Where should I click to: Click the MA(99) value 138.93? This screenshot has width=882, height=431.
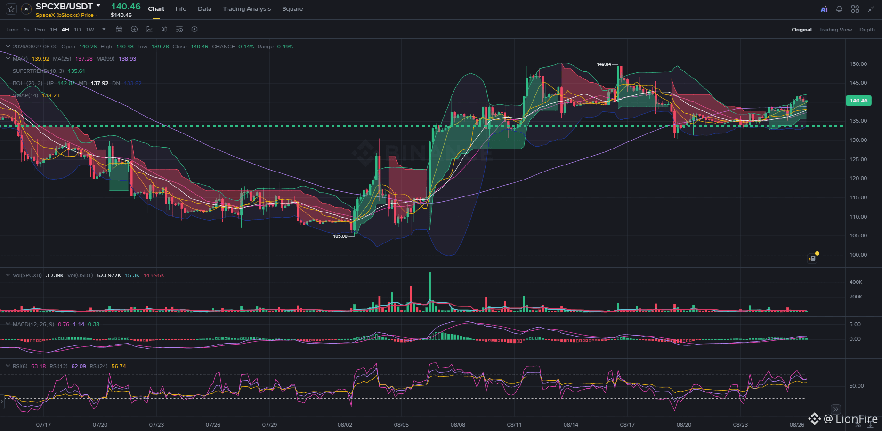[127, 59]
